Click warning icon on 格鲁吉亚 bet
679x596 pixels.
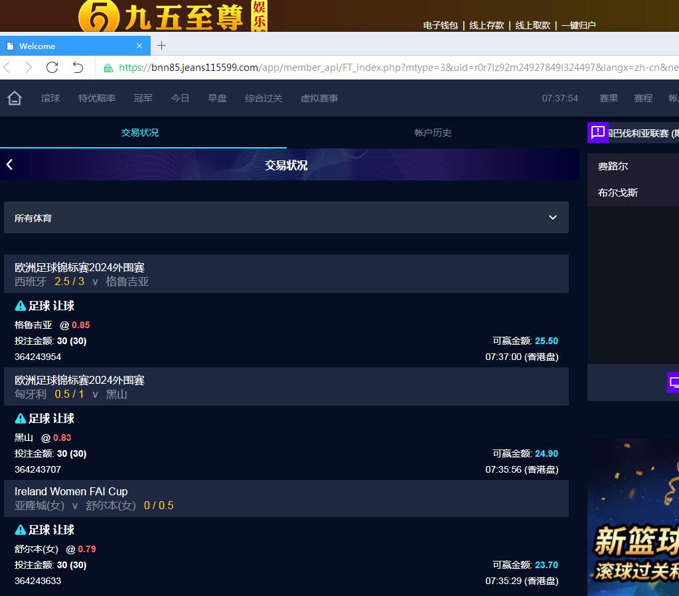click(21, 306)
